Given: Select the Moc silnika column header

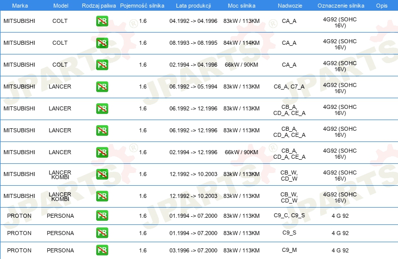Looking at the screenshot, I should 241,5.
